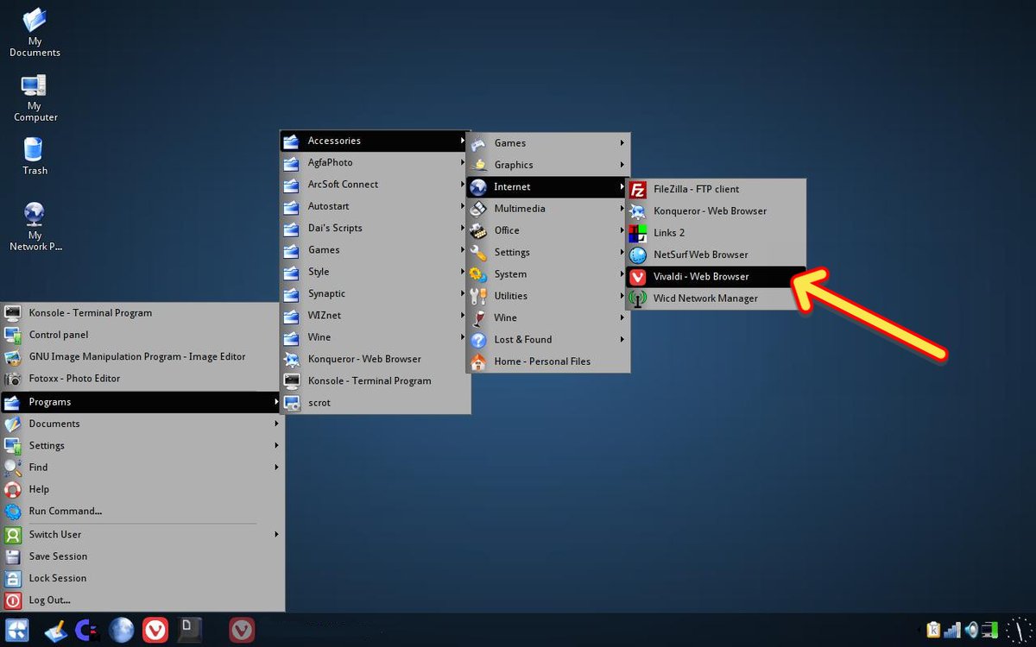1036x647 pixels.
Task: Click the red Vivaldi launcher on taskbar
Action: point(155,631)
